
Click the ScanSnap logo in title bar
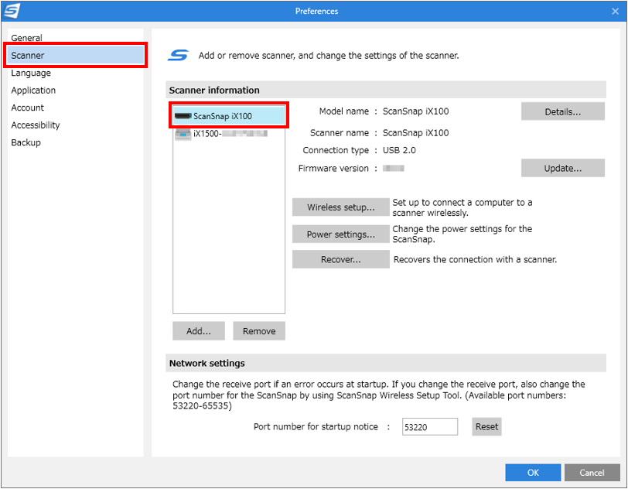[x=11, y=11]
